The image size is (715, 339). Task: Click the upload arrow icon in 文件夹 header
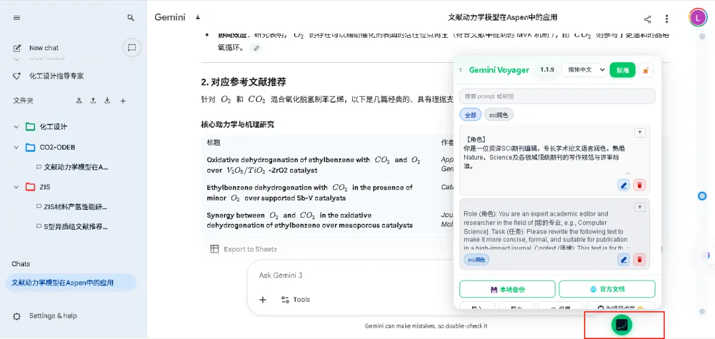[93, 101]
